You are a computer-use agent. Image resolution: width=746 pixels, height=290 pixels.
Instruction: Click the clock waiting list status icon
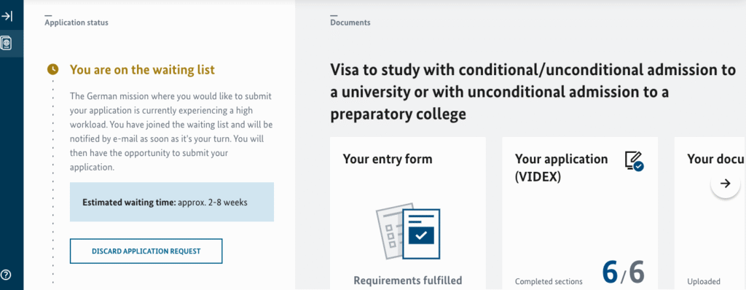coord(52,69)
